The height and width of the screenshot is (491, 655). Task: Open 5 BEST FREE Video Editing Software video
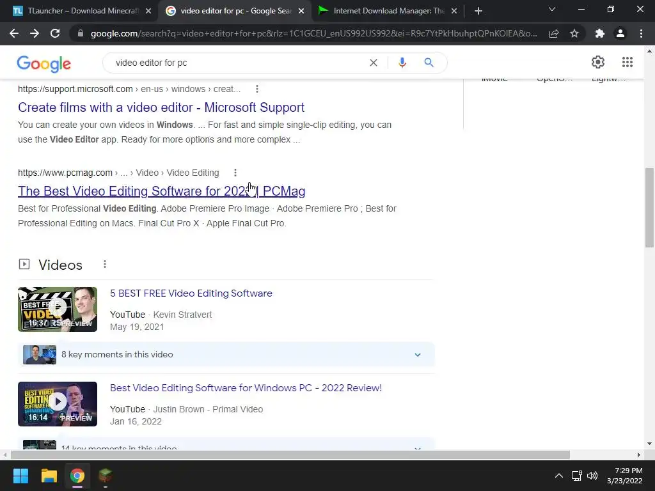click(x=191, y=293)
